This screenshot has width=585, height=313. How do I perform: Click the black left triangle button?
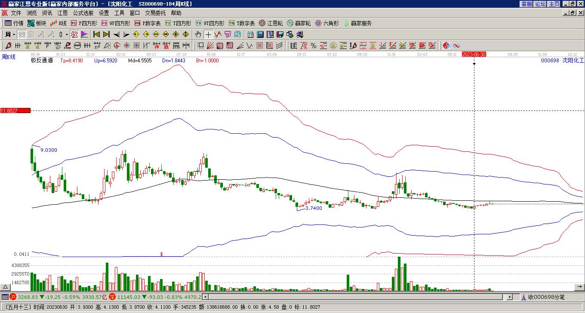(117, 34)
